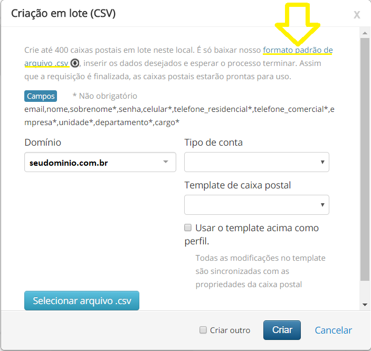Expand the Domínio dropdown caret

(166, 162)
